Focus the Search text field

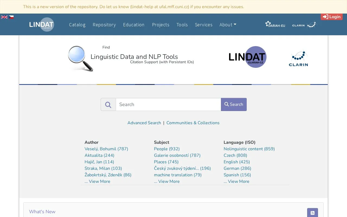point(168,104)
